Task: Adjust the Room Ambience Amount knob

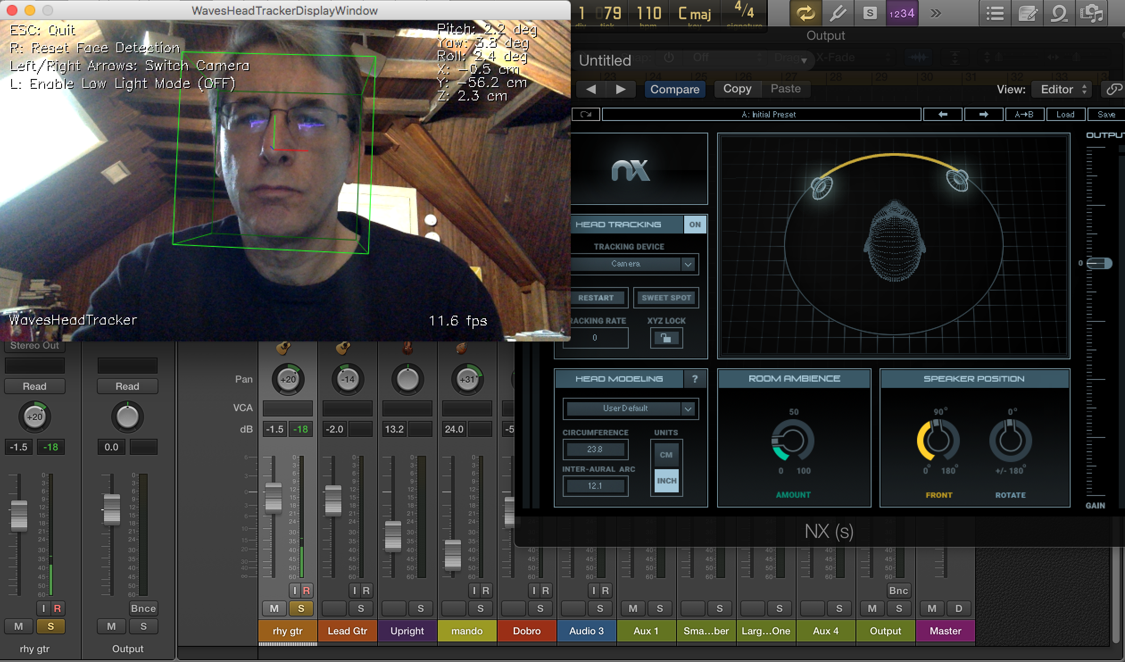Action: [793, 445]
